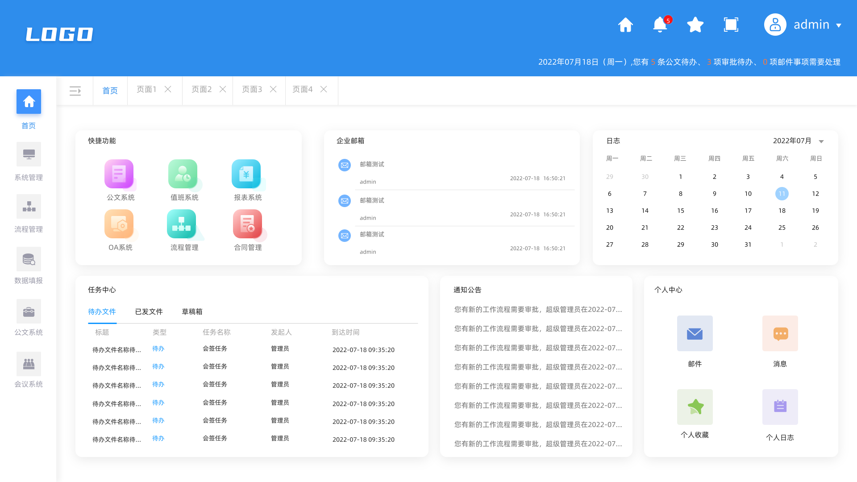
Task: Select day 18 in the calendar
Action: (x=782, y=211)
